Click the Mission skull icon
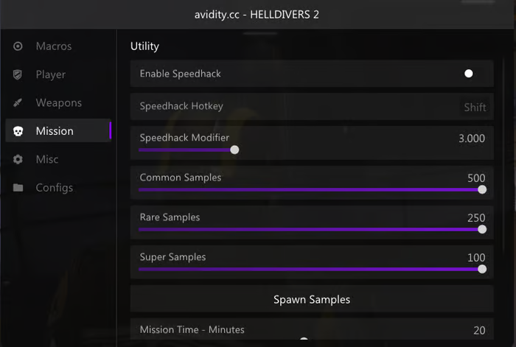 (18, 131)
